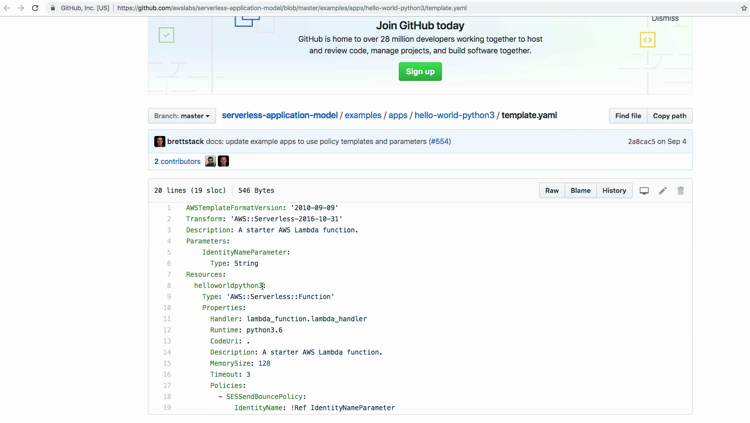Screen dimensions: 750x423
Task: Open file in GitHub Desktop via monitor icon
Action: (x=644, y=191)
